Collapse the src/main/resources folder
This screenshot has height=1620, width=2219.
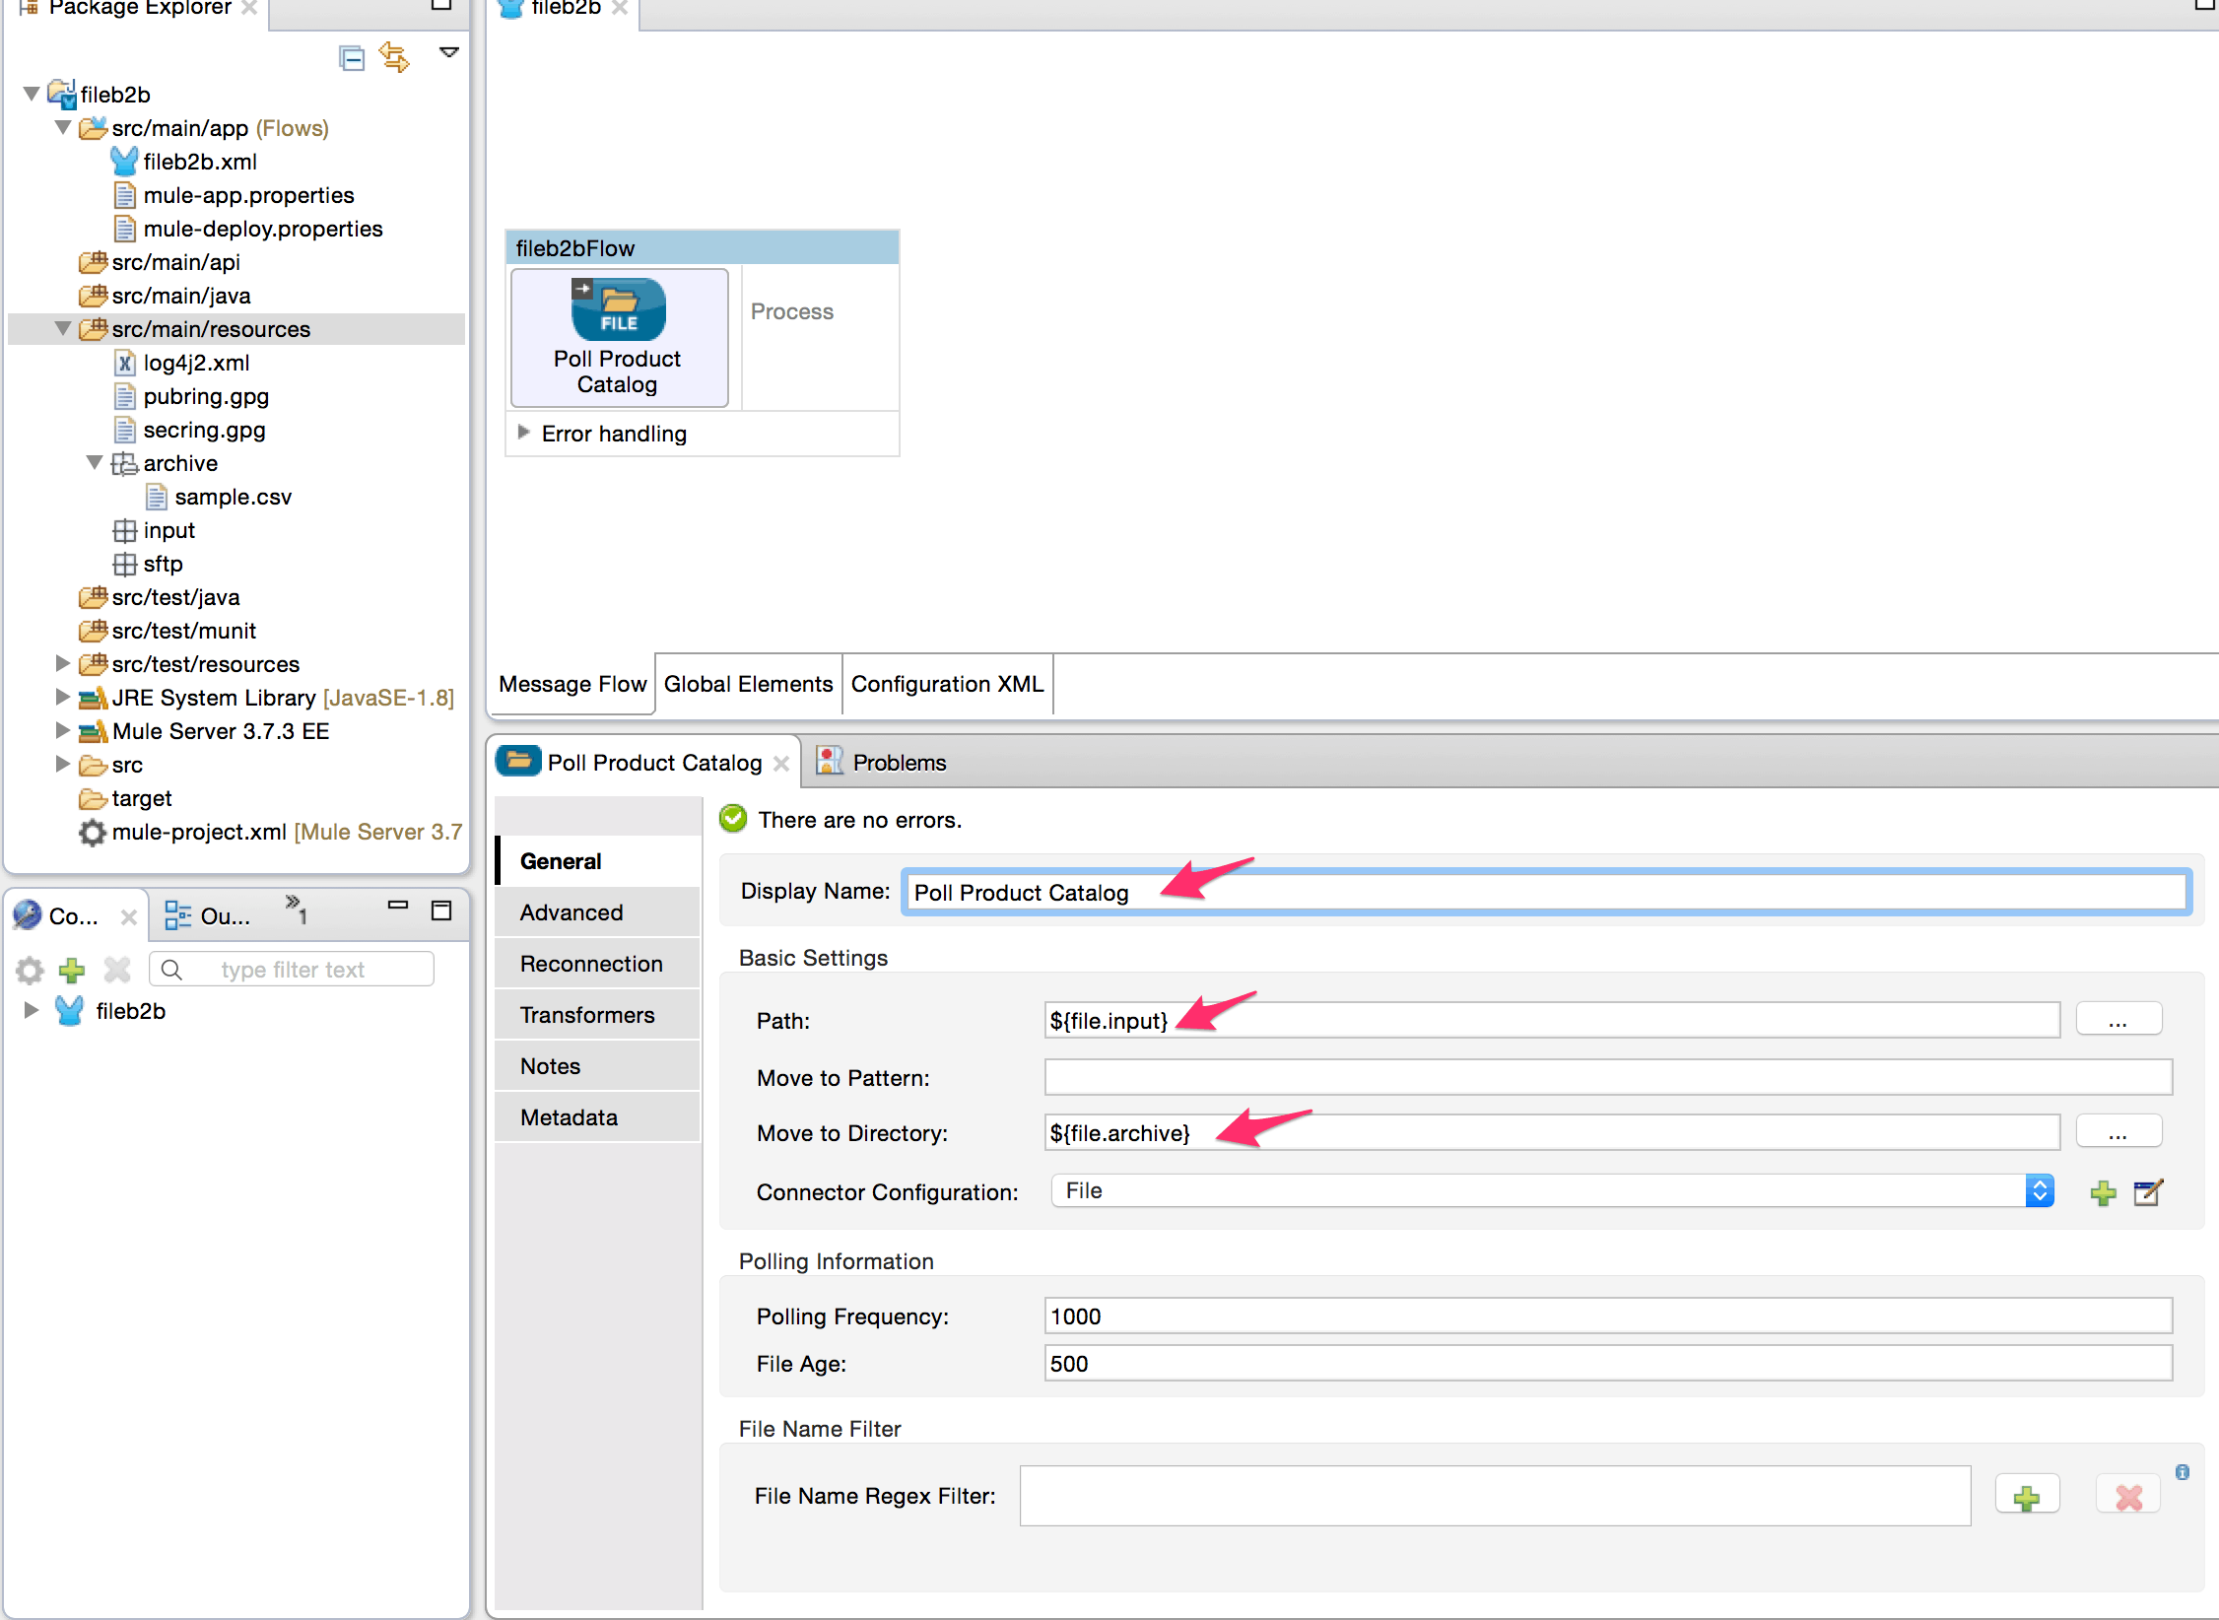coord(63,329)
